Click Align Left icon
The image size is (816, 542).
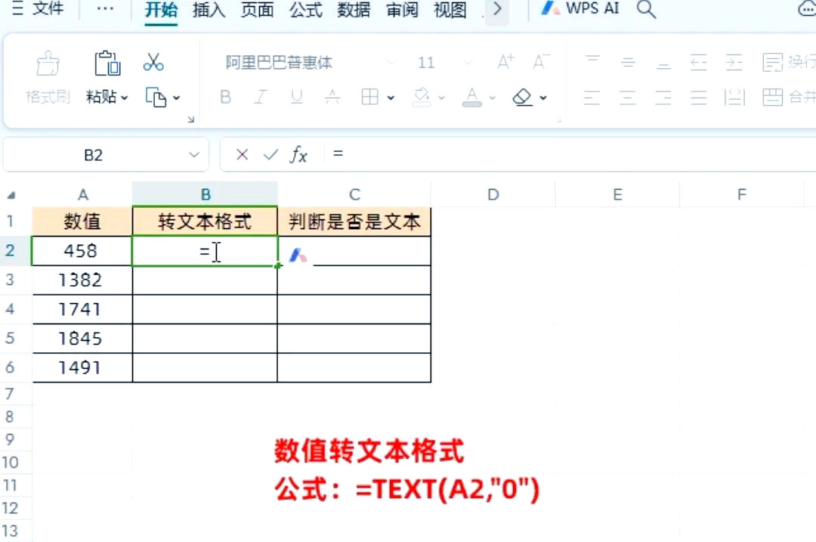tap(592, 98)
